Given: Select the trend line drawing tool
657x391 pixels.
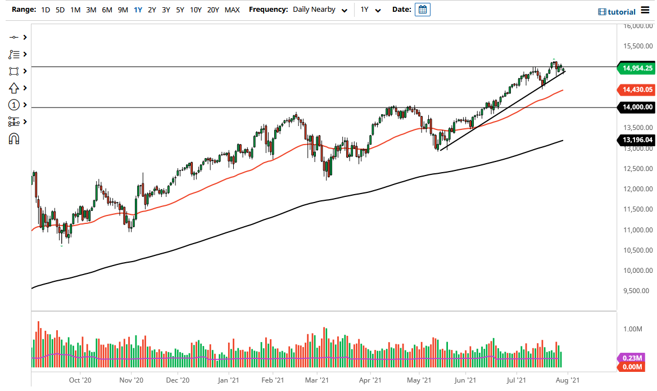Looking at the screenshot, I should click(x=14, y=37).
